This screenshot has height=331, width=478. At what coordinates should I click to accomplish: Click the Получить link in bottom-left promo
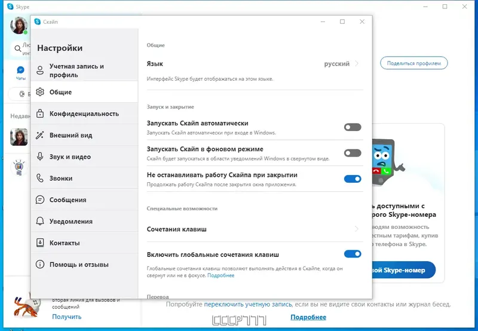(x=67, y=317)
